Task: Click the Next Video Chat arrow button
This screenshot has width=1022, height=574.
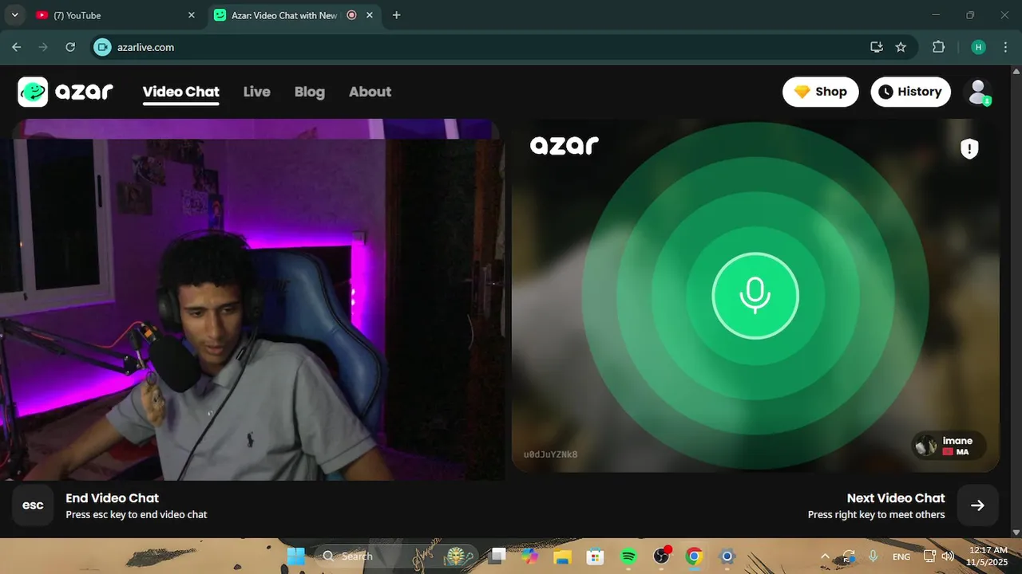Action: coord(977,505)
